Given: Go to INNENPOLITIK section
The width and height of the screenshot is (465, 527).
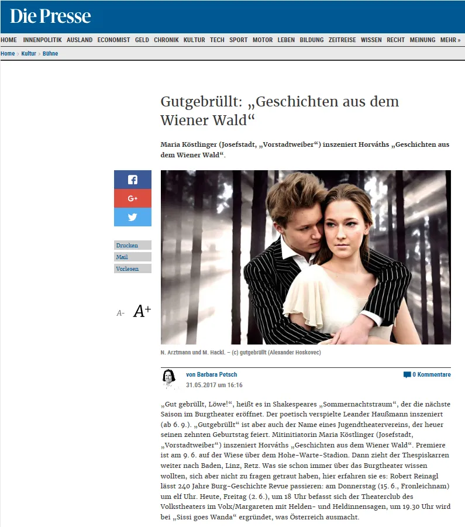Looking at the screenshot, I should click(42, 40).
